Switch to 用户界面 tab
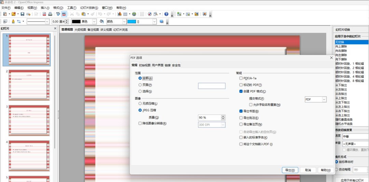The height and width of the screenshot is (182, 369). [x=158, y=65]
